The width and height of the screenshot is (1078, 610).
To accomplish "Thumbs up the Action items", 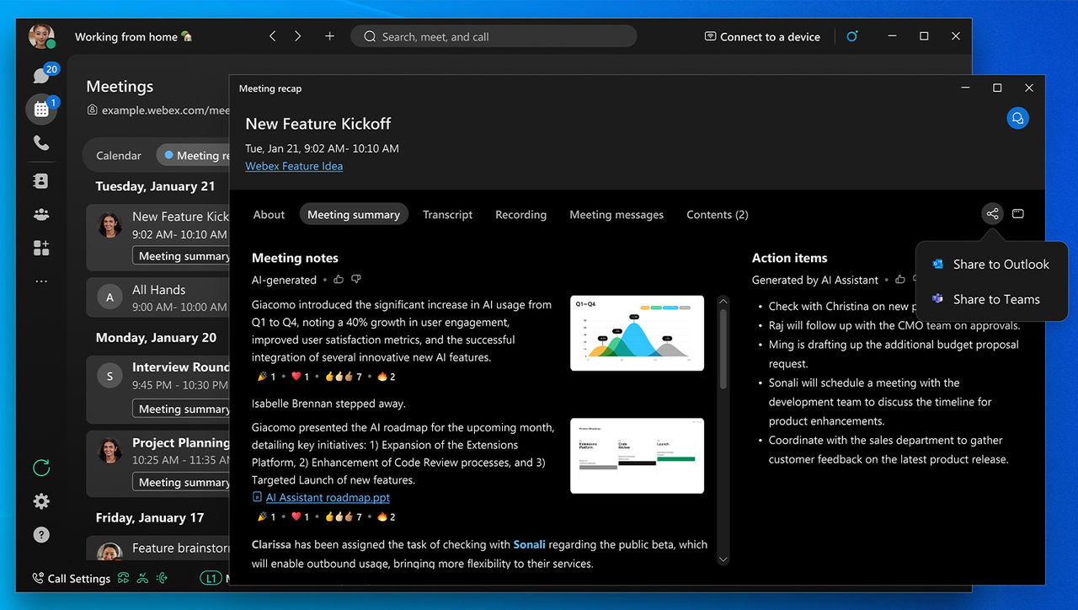I will (x=900, y=279).
